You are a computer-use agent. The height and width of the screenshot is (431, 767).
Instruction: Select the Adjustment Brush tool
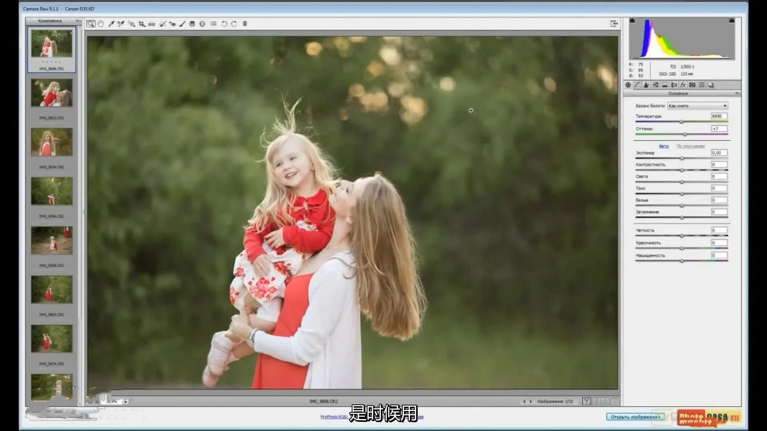(x=182, y=24)
